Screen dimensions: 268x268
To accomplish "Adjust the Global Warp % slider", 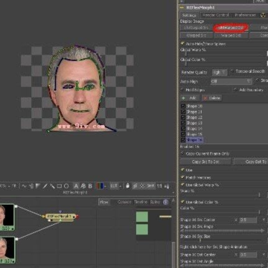I will (223, 54).
